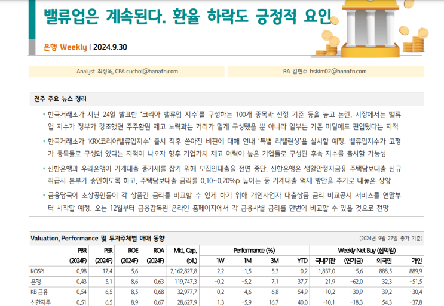
Task: Click the '개인' column header
Action: [x=417, y=261]
